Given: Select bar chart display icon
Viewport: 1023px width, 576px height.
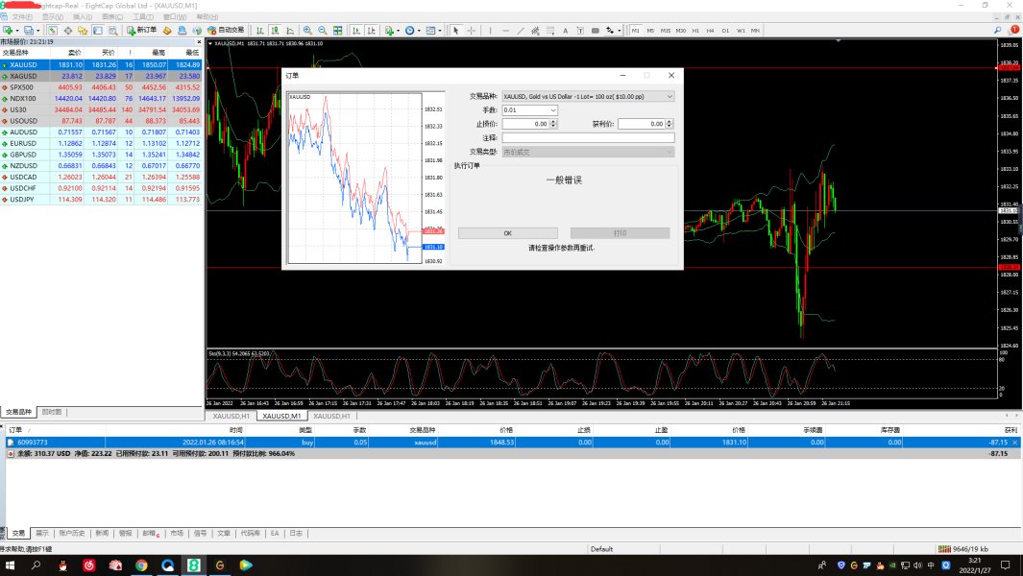Looking at the screenshot, I should tap(259, 30).
